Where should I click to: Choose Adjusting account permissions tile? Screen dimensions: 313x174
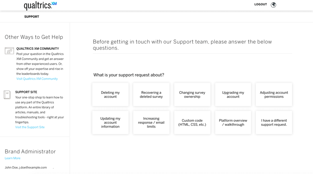pos(274,94)
